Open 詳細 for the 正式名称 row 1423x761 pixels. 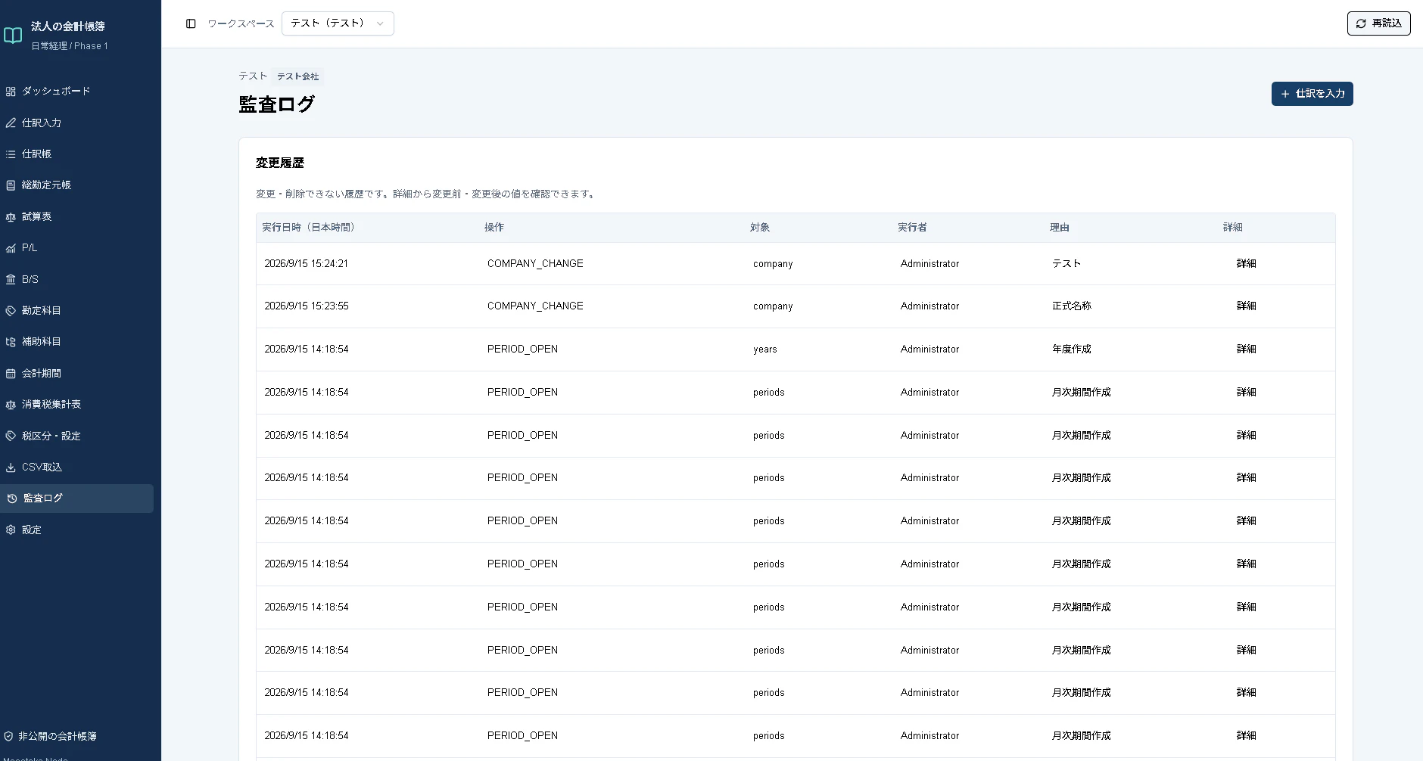tap(1246, 306)
